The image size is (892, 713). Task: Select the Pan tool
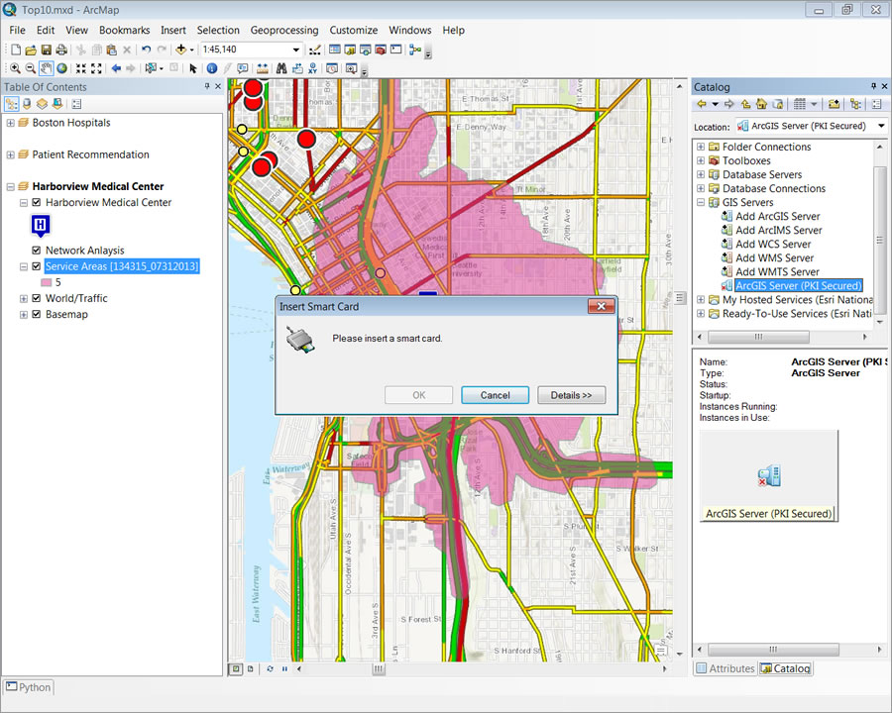[45, 67]
